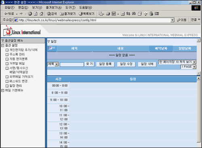Stop loading with the Stop icon
This screenshot has height=148, width=202.
click(x=30, y=14)
